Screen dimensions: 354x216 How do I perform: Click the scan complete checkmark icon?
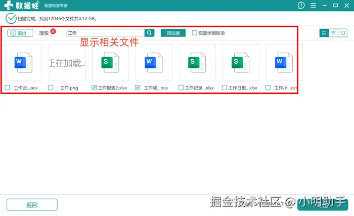[x=11, y=19]
